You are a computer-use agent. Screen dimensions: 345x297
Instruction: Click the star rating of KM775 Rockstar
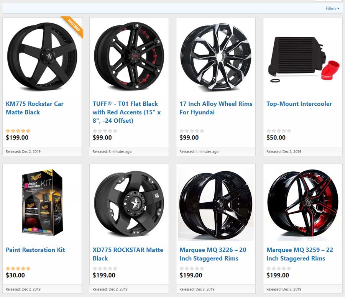point(18,131)
